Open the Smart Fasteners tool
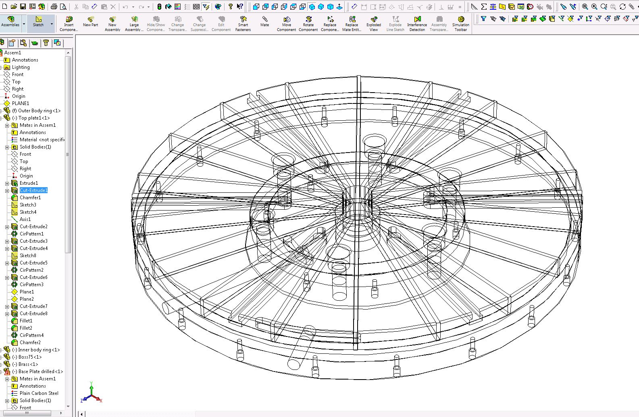The image size is (639, 417). click(x=243, y=24)
